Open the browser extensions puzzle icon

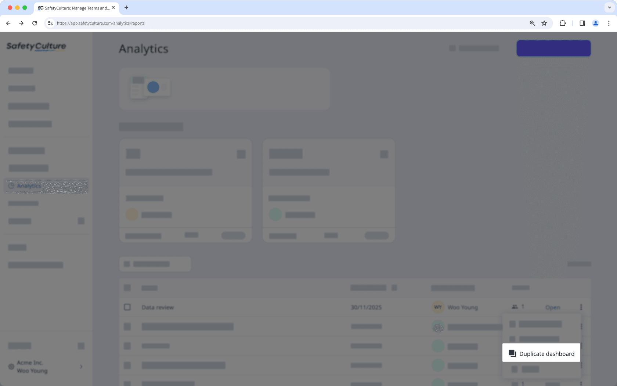click(x=562, y=23)
